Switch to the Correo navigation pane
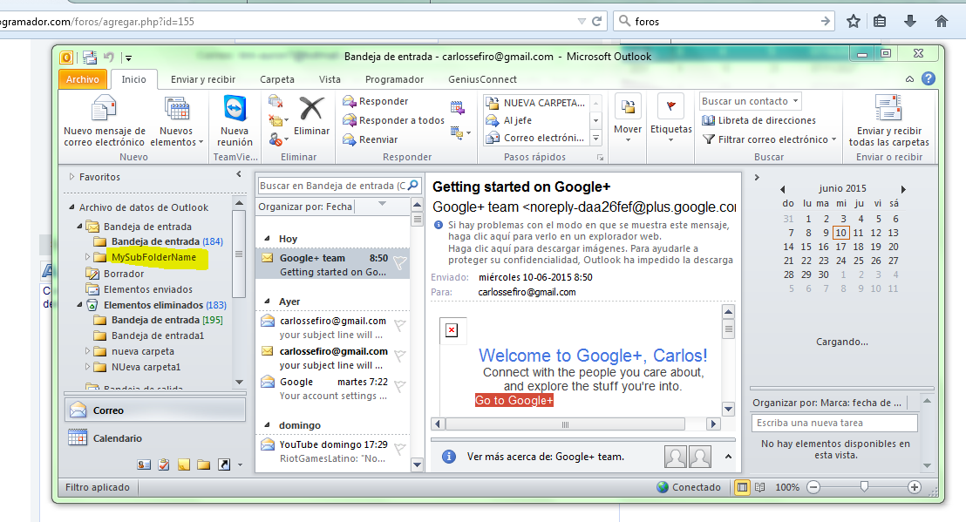This screenshot has width=966, height=522. (154, 410)
